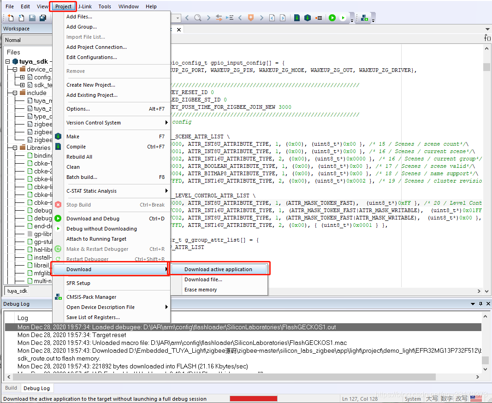Open the editor tab list dropdown arrow
The image size is (492, 403).
pos(487,29)
